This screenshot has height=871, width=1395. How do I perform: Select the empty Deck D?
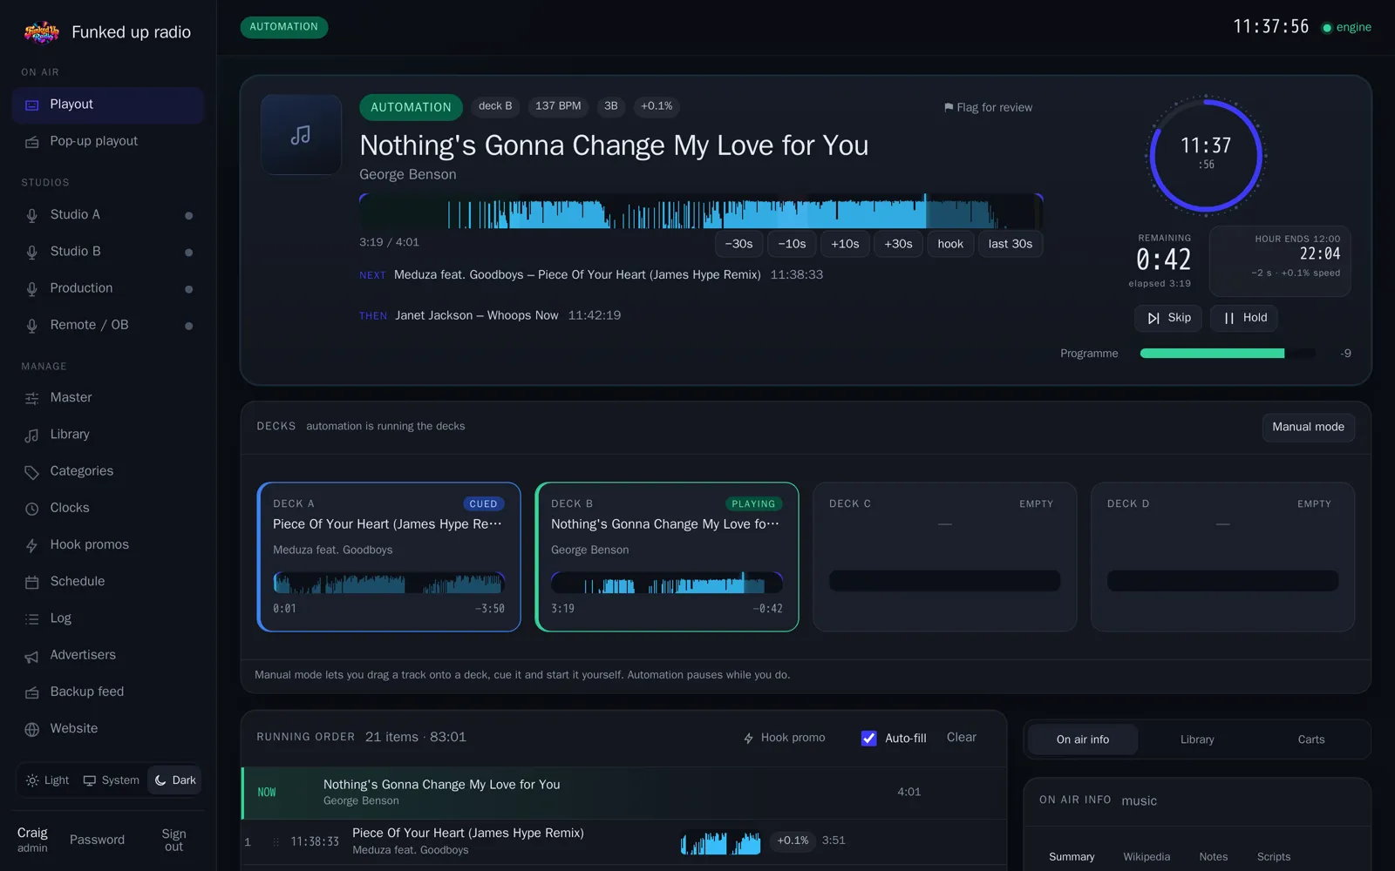click(1222, 557)
